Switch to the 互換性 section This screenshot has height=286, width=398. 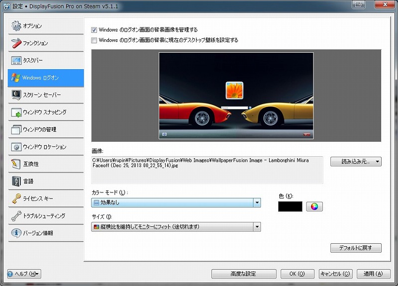click(46, 164)
